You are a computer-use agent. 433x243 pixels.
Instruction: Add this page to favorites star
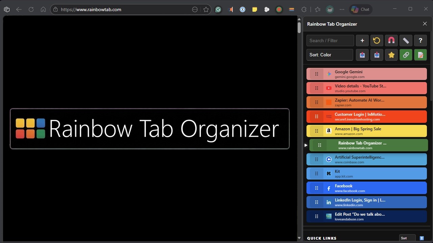point(206,9)
